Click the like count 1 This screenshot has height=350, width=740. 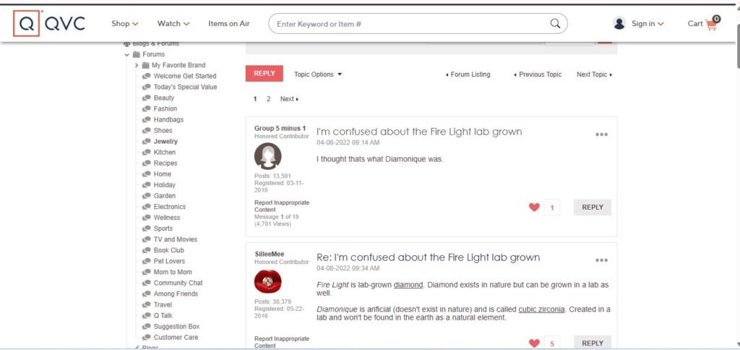(551, 208)
